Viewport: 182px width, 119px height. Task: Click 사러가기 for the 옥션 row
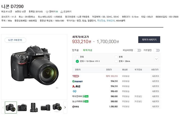click(x=155, y=86)
